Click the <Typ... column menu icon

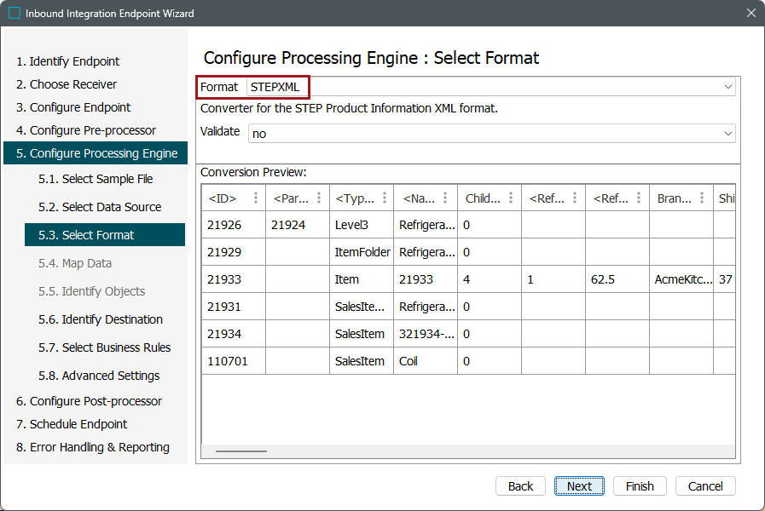[383, 198]
